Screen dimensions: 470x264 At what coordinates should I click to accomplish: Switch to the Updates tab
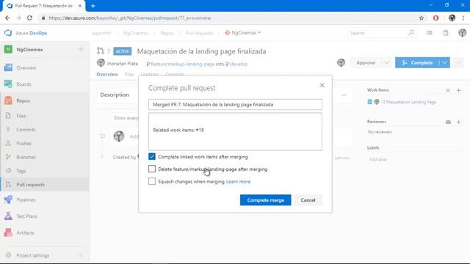150,74
